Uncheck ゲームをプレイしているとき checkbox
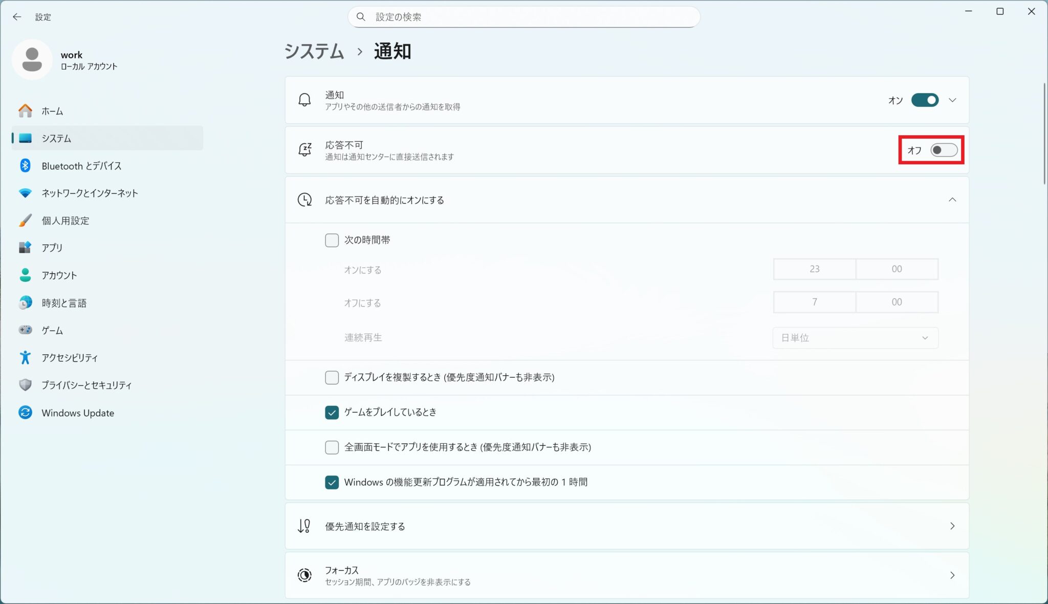Image resolution: width=1048 pixels, height=604 pixels. [x=332, y=413]
